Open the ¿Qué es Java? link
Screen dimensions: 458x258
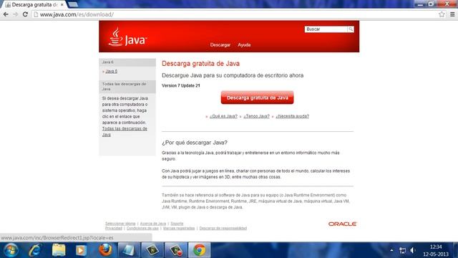point(223,116)
